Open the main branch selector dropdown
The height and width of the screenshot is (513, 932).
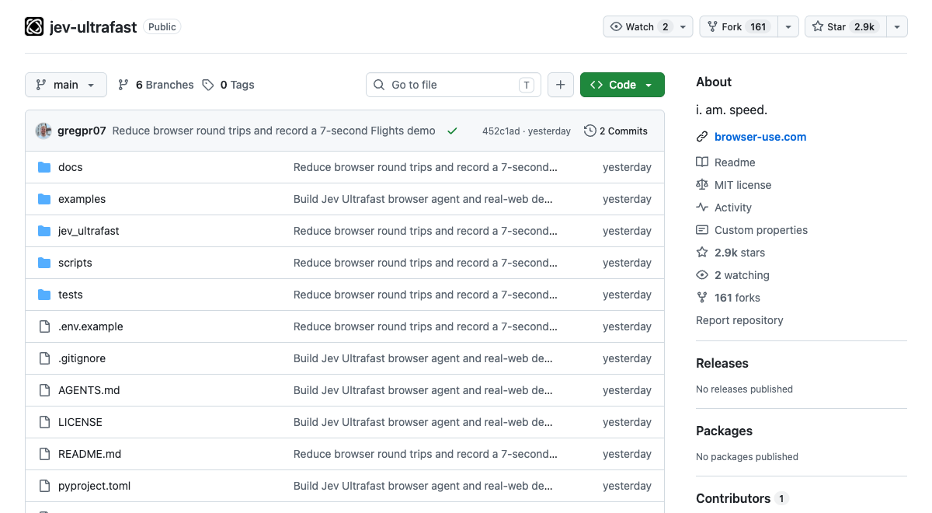[x=66, y=85]
